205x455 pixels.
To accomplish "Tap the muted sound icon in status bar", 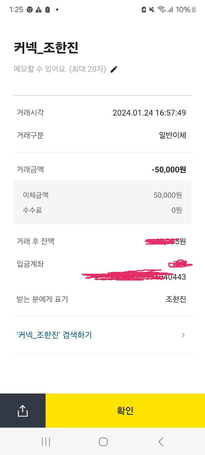I will [x=152, y=10].
